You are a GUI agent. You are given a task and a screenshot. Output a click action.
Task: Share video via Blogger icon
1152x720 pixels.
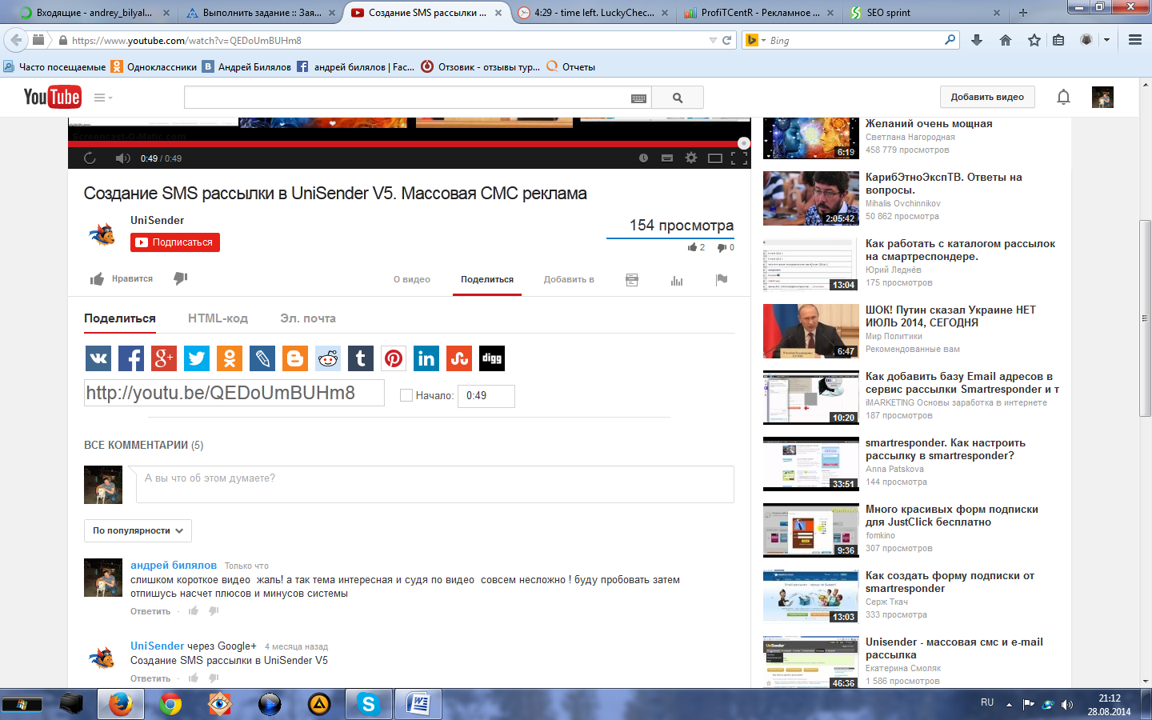(295, 358)
